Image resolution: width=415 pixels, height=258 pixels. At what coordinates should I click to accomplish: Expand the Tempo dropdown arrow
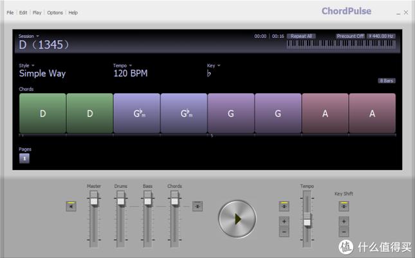[x=130, y=66]
